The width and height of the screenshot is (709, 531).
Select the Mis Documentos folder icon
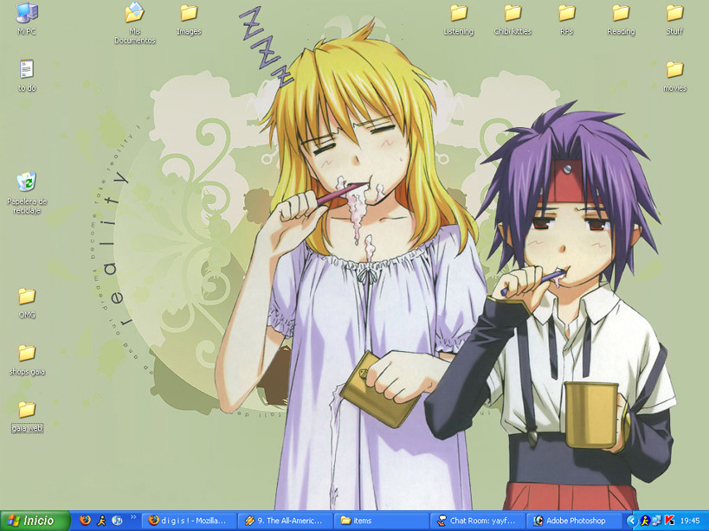pos(135,22)
